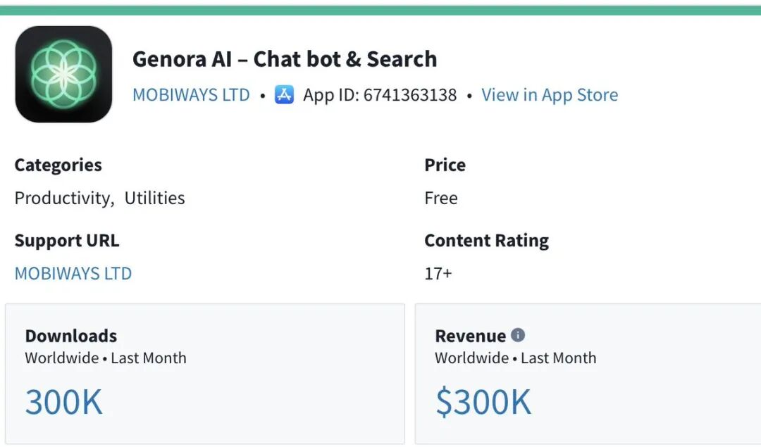Click Worldwide • Last Month under Downloads

pos(106,358)
